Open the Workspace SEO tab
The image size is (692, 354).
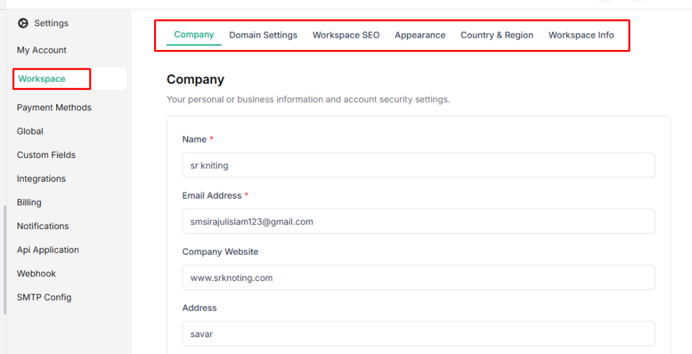tap(346, 35)
